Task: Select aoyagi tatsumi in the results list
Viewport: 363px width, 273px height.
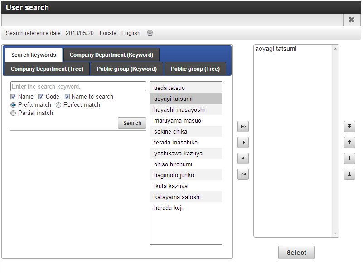Action: coord(186,99)
